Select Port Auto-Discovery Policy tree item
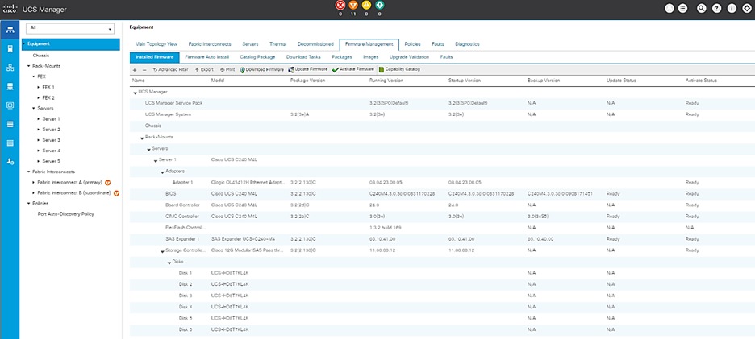 tap(65, 214)
